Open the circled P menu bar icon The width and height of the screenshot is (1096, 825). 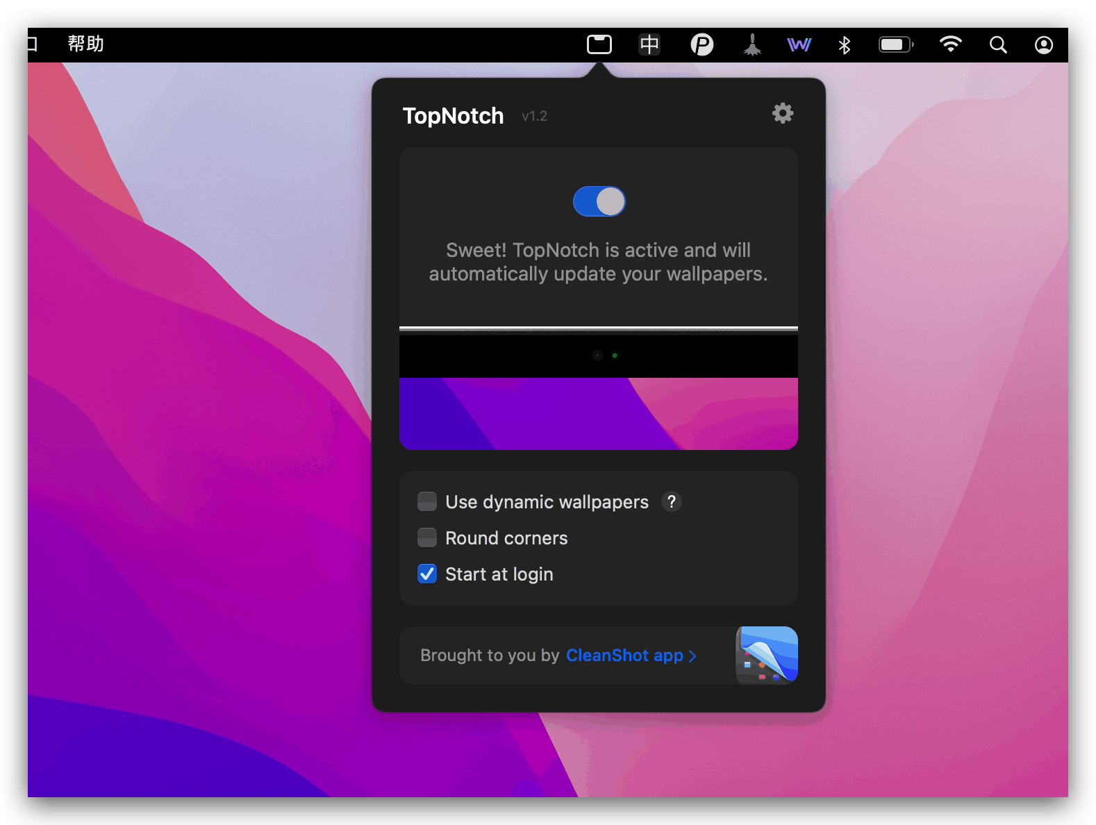(702, 45)
